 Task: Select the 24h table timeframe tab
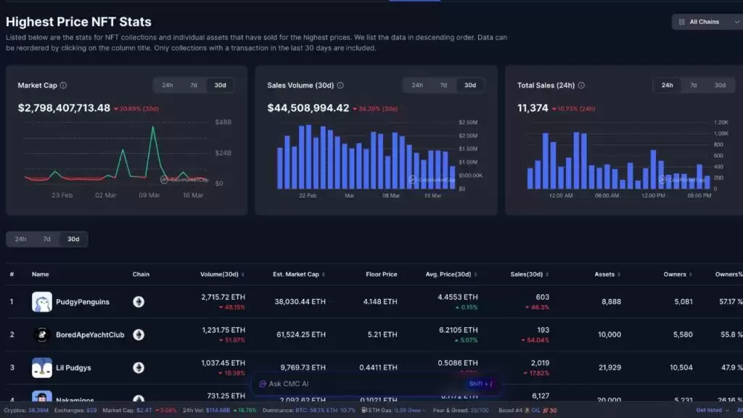click(x=20, y=239)
